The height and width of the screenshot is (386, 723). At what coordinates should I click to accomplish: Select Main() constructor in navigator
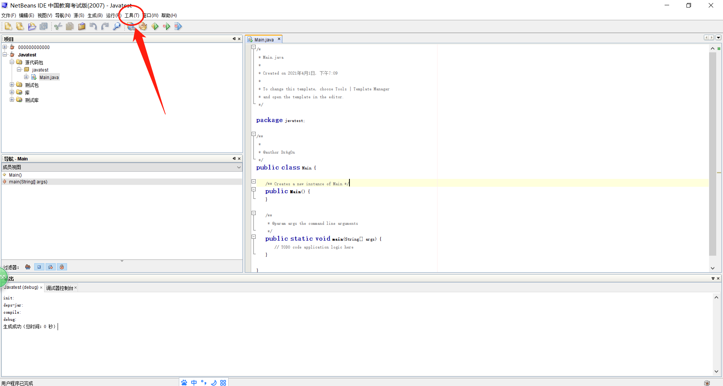tap(15, 175)
